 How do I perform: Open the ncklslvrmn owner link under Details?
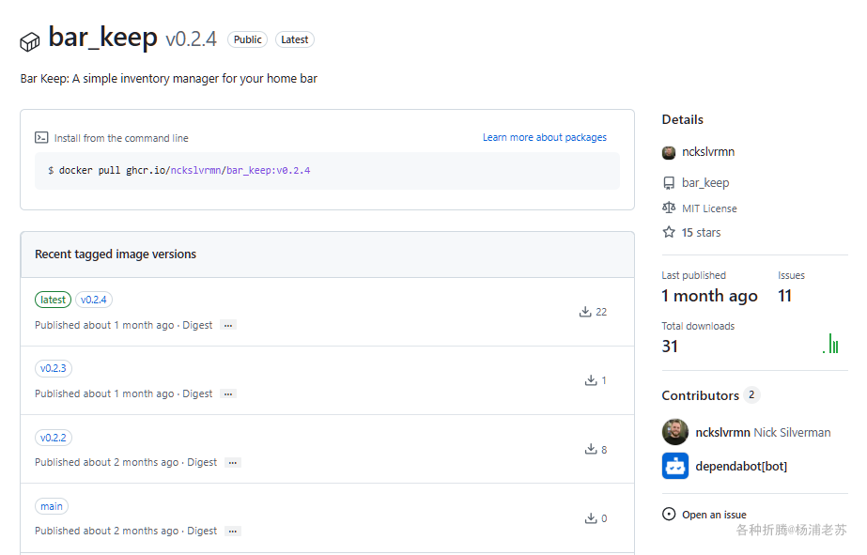[708, 152]
